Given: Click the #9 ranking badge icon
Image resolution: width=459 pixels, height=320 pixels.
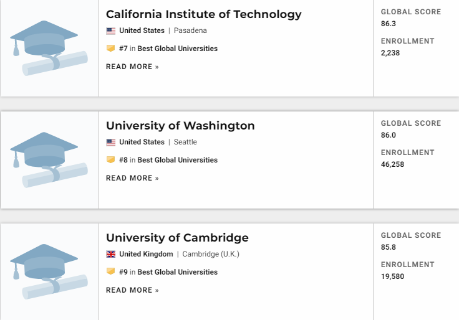Looking at the screenshot, I should click(x=110, y=272).
